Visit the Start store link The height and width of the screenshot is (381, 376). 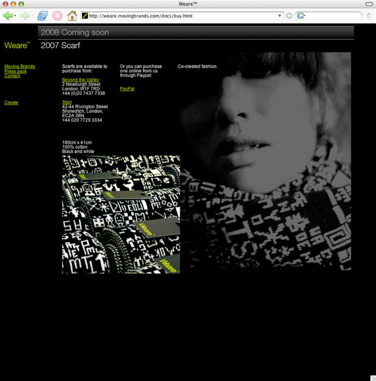point(67,102)
